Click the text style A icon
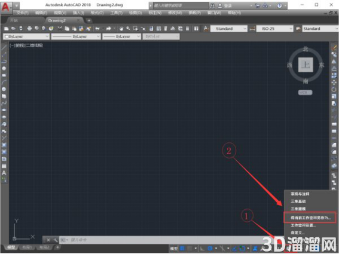Screen dimensions: 339x254 point(206,29)
